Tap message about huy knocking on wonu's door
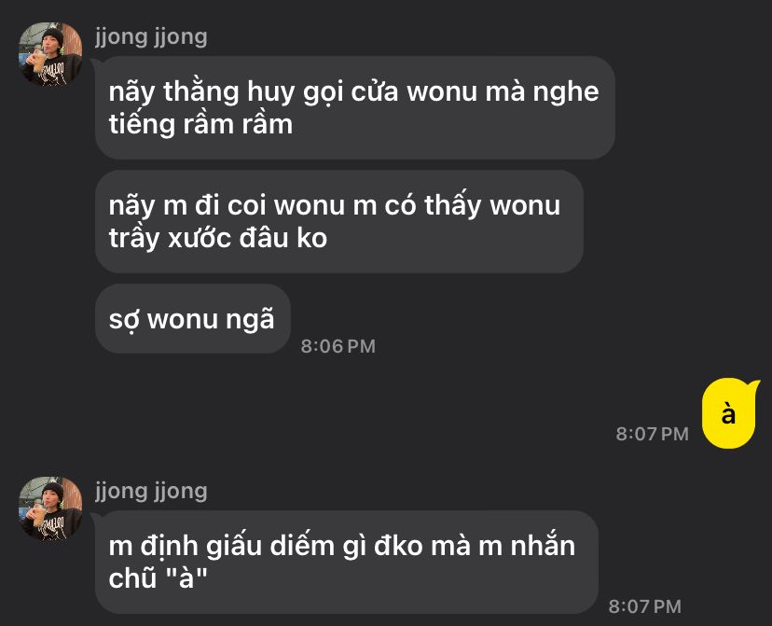The height and width of the screenshot is (626, 772). click(355, 107)
